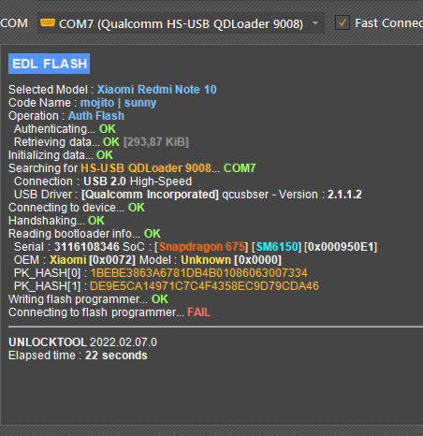The image size is (423, 436).
Task: Click the EDL FLASH header badge
Action: (49, 64)
